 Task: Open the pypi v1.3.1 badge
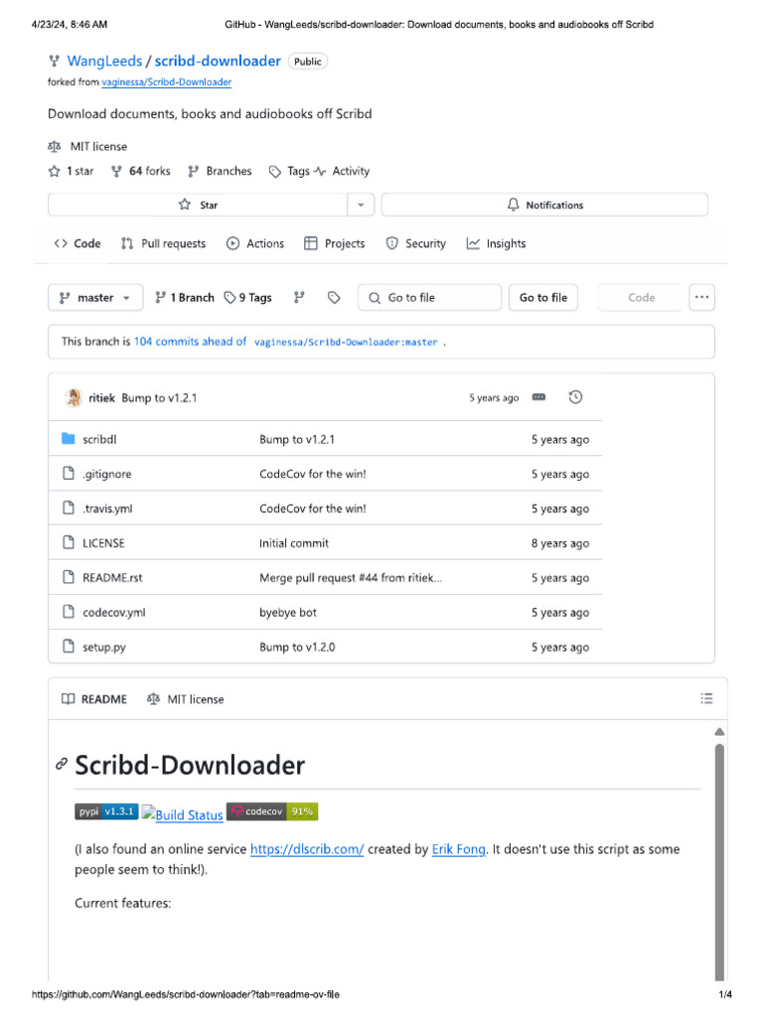coord(106,811)
